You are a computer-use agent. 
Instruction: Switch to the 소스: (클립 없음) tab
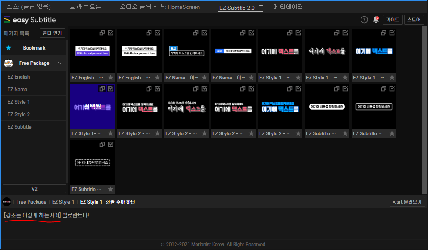[29, 7]
